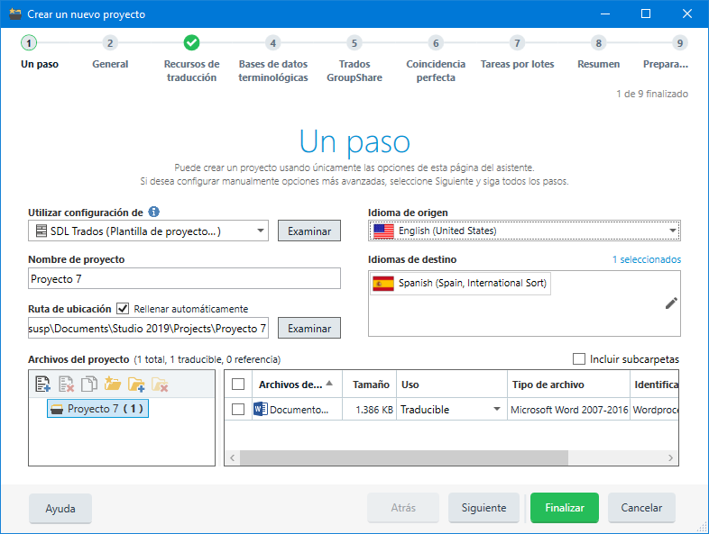
Task: Check the Documento file row checkbox
Action: pyautogui.click(x=238, y=410)
